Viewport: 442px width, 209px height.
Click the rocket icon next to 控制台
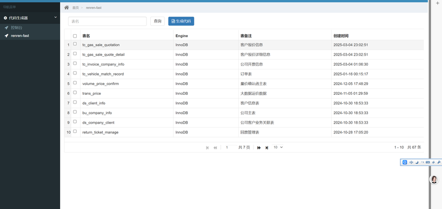click(x=7, y=28)
